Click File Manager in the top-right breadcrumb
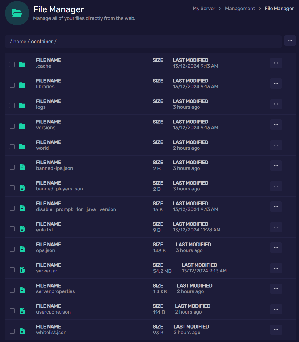This screenshot has height=342, width=299. pyautogui.click(x=279, y=9)
